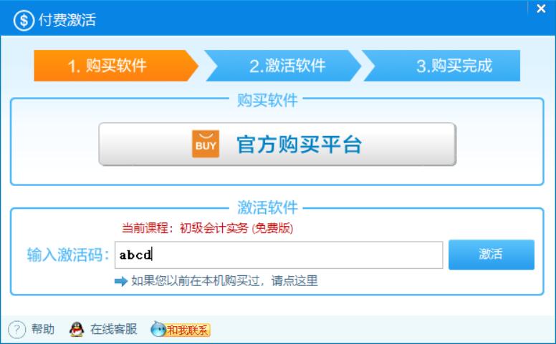Image resolution: width=556 pixels, height=344 pixels.
Task: Click the 购买软件 section heading
Action: pyautogui.click(x=267, y=100)
